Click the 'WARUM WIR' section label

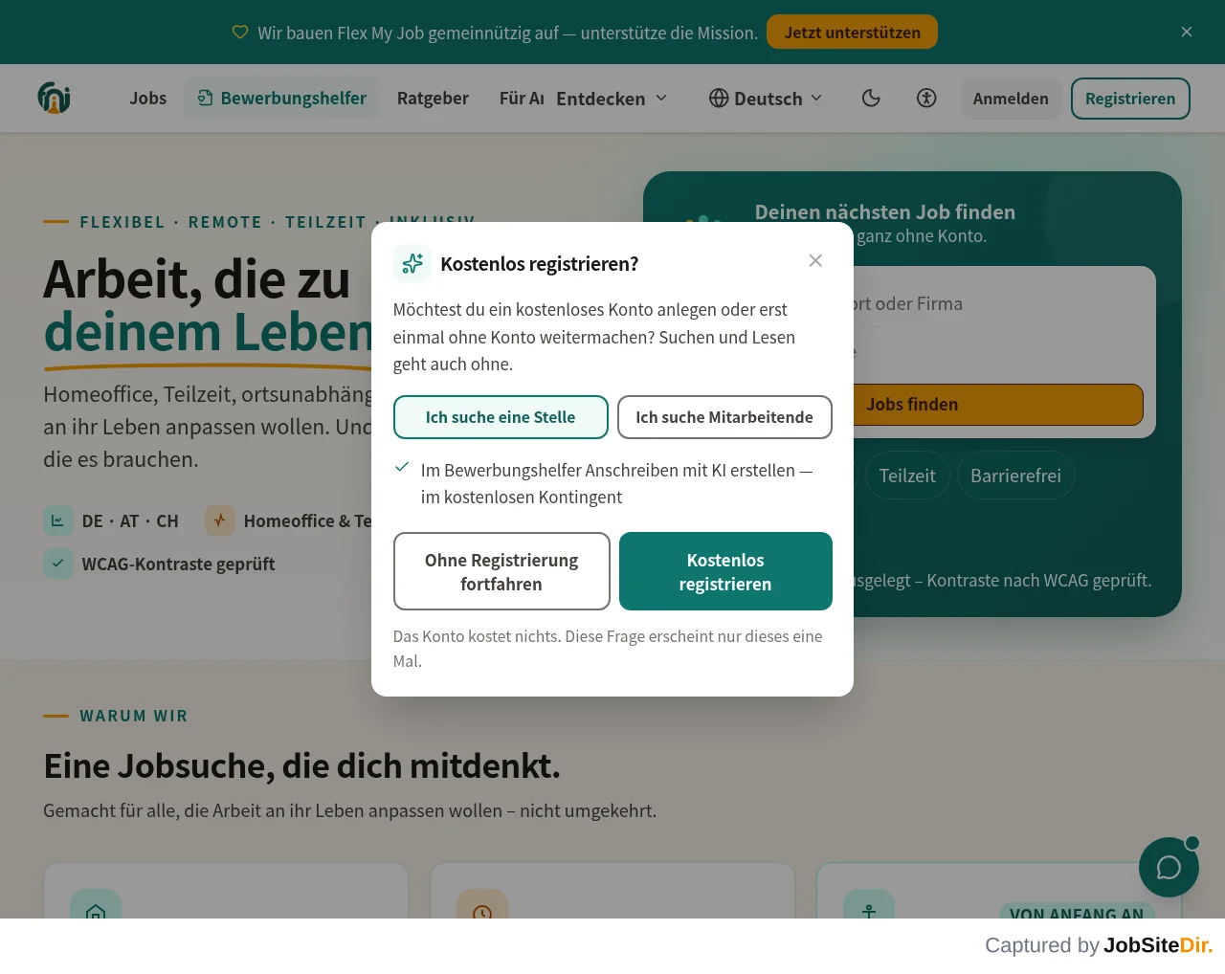point(134,716)
